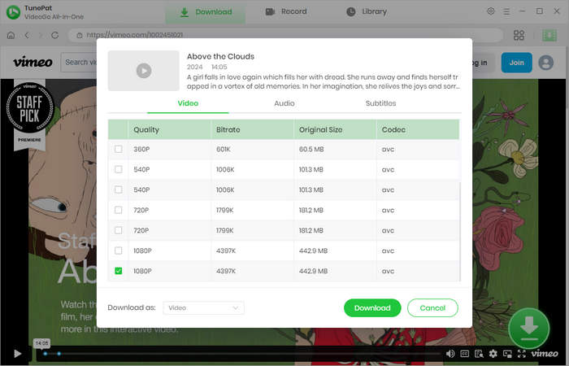Open the Vimeo player settings gear
The width and height of the screenshot is (569, 366).
click(x=493, y=354)
